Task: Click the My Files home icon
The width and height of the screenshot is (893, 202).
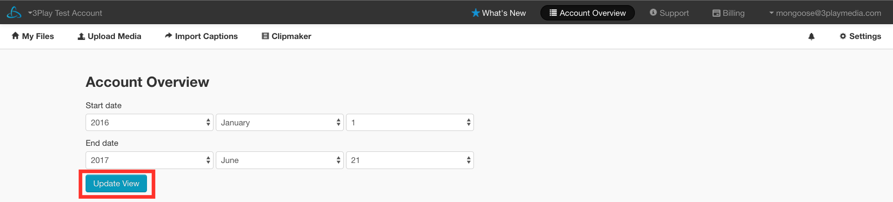Action: click(x=15, y=36)
